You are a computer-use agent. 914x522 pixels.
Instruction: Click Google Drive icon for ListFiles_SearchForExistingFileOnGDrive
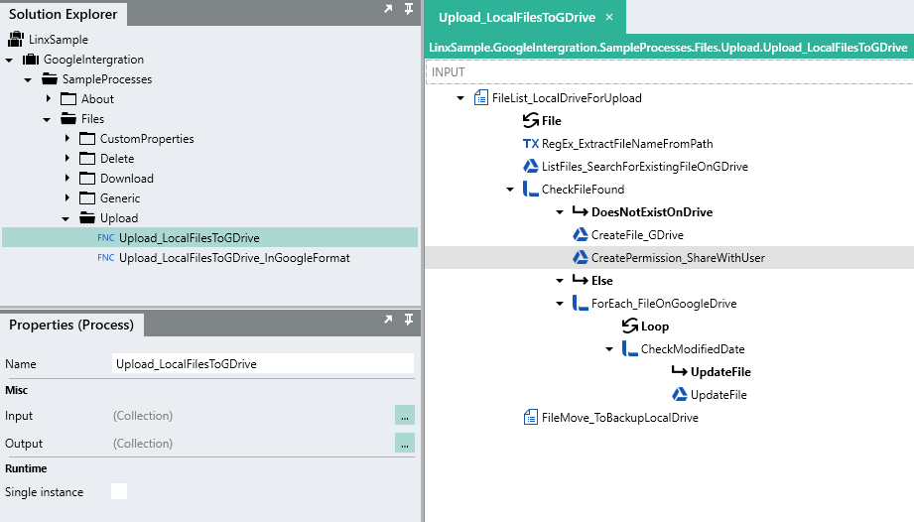[531, 166]
